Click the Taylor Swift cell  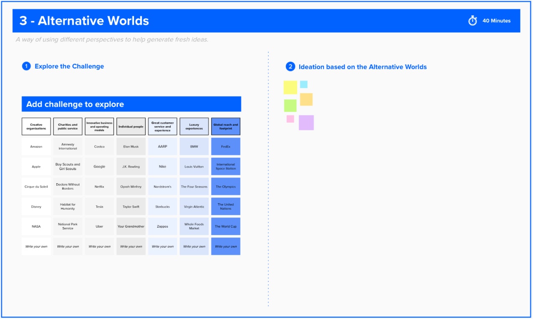click(x=131, y=207)
